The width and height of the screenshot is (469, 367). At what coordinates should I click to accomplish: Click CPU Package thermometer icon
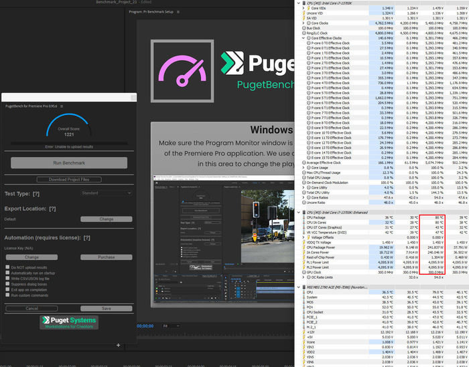click(304, 217)
